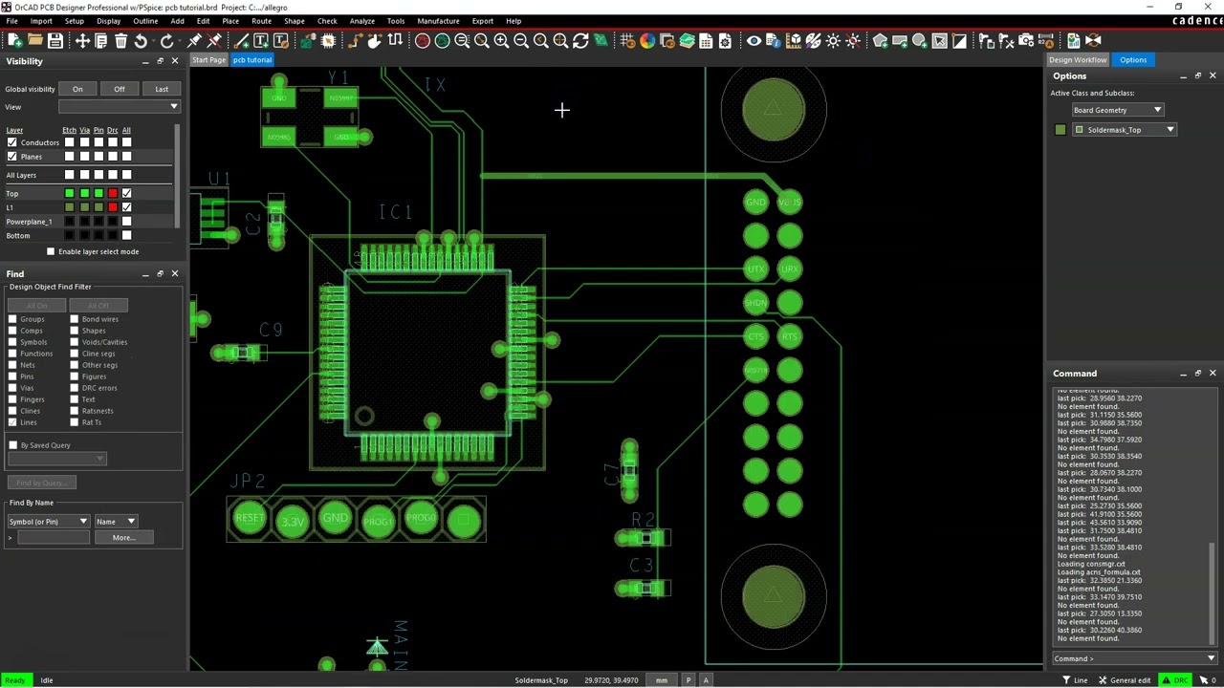This screenshot has width=1224, height=688.
Task: Open the View dropdown in Visibility panel
Action: [119, 107]
